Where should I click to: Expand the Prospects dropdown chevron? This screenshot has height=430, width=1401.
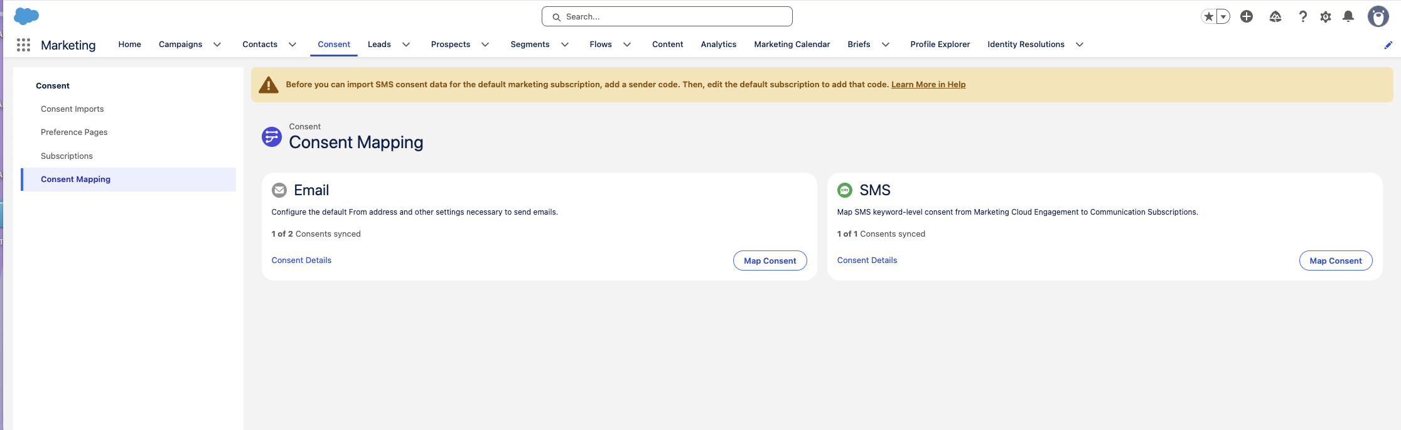485,45
